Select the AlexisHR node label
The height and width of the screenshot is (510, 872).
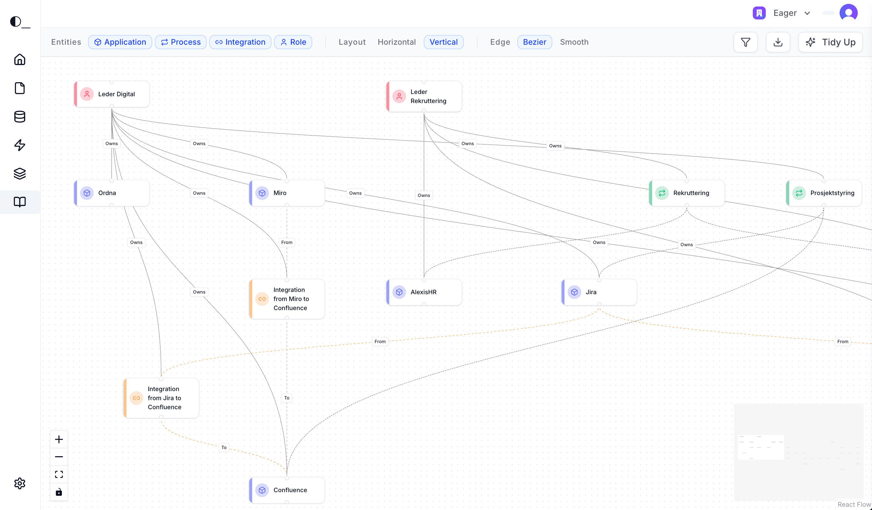pyautogui.click(x=424, y=292)
